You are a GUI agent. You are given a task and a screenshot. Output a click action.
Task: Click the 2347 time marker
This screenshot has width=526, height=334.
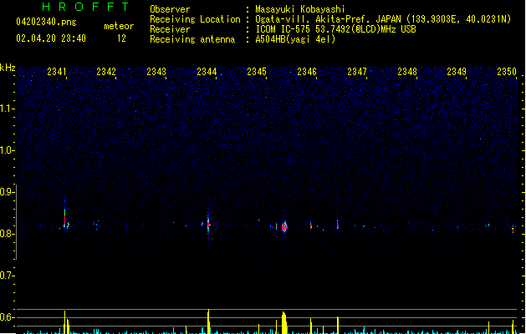click(x=357, y=72)
